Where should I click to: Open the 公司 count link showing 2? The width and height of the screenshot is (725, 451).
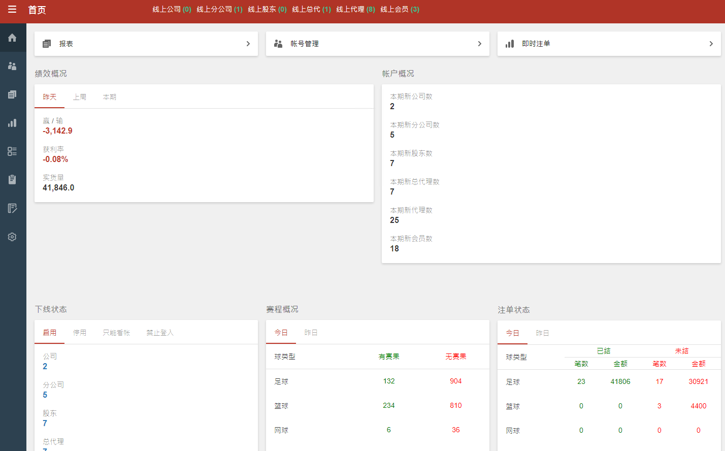45,366
